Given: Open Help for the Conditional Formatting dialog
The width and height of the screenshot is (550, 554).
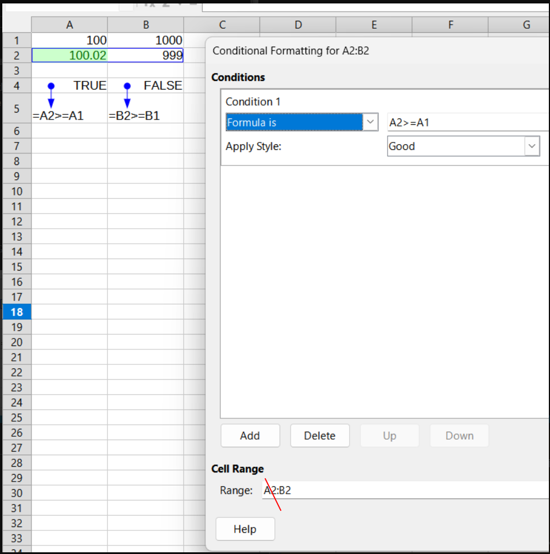Looking at the screenshot, I should (x=245, y=529).
